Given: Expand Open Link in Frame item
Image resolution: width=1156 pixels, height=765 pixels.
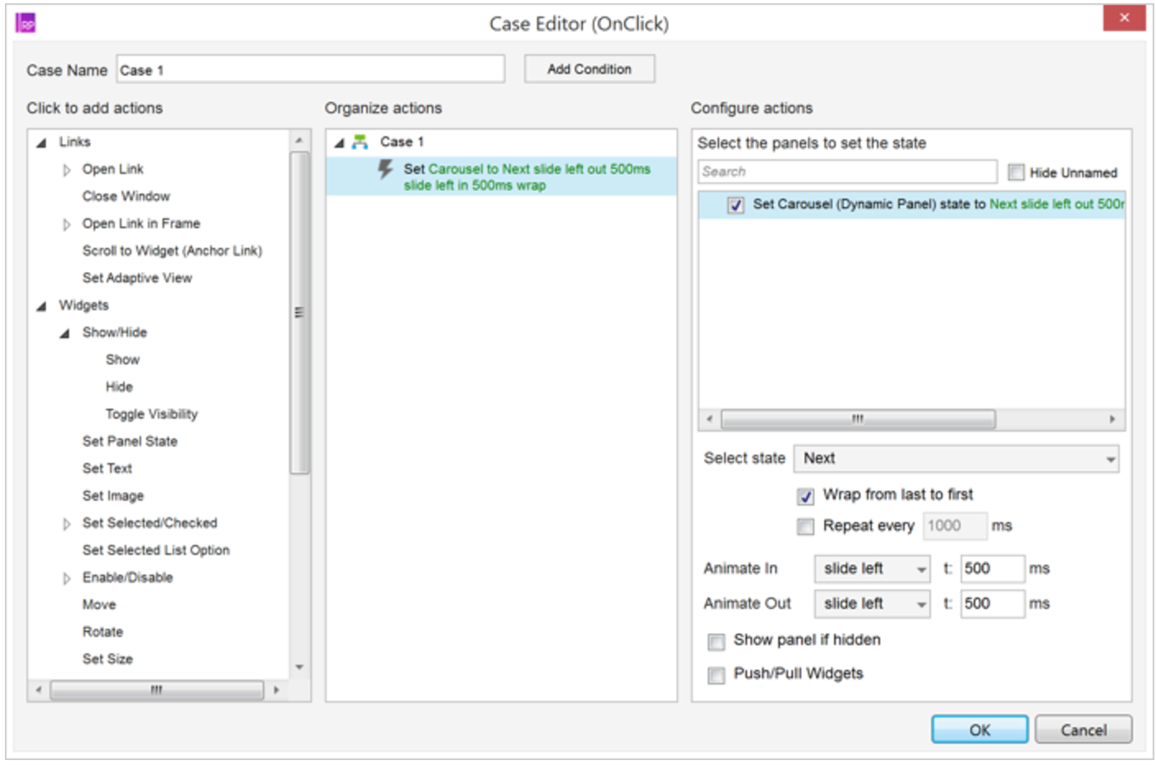Looking at the screenshot, I should (67, 224).
